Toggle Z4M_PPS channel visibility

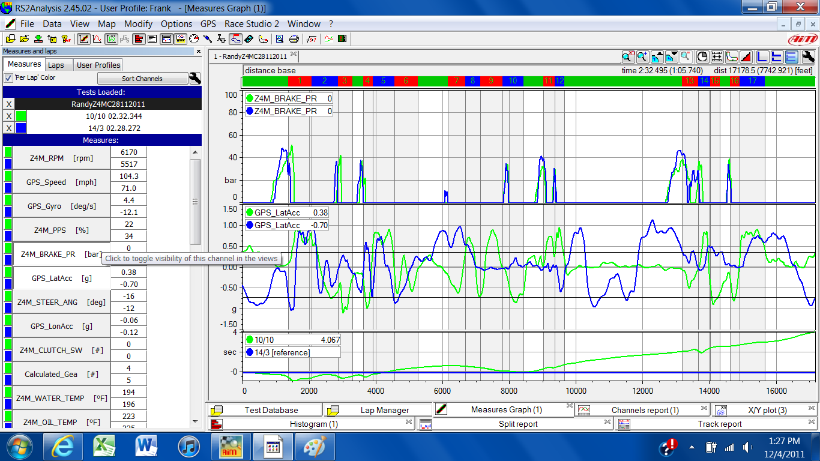(61, 230)
